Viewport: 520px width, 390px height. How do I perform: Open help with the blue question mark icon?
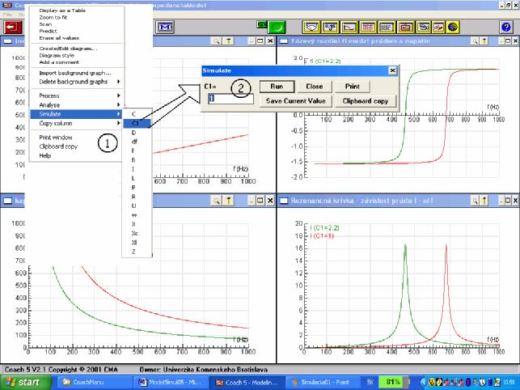point(506,27)
